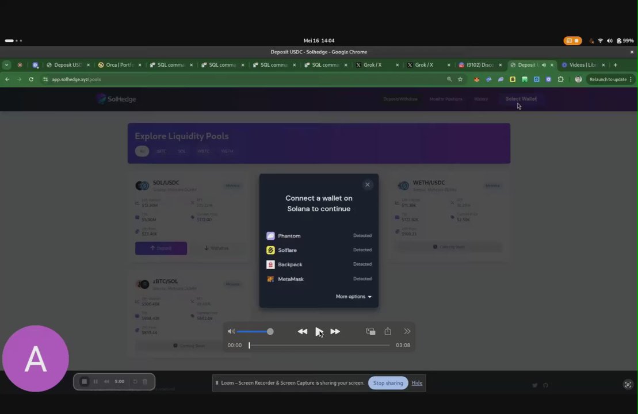This screenshot has width=638, height=414.
Task: Click the purple A avatar bubble
Action: (x=36, y=358)
